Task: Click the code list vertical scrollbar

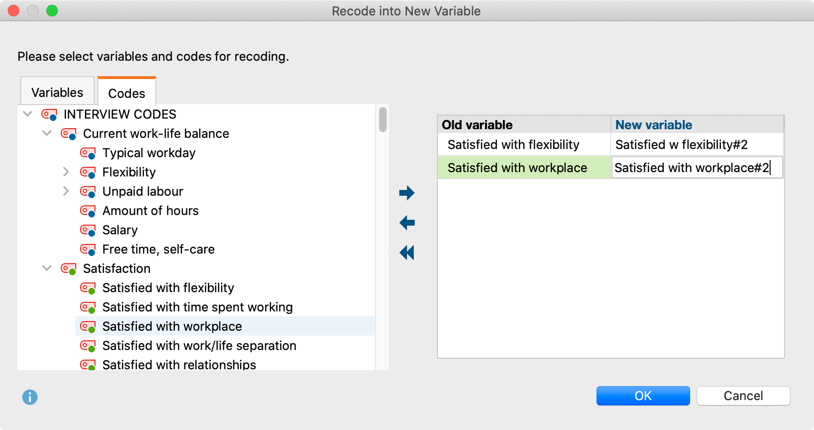Action: pyautogui.click(x=383, y=120)
